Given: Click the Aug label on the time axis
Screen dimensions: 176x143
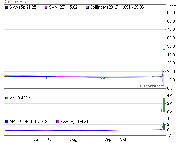Looking at the screenshot, I should 74,139.
